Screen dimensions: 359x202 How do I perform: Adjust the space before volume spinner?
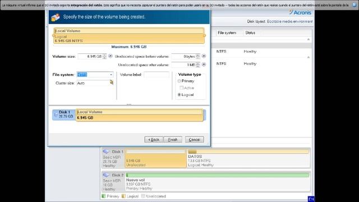coord(198,56)
